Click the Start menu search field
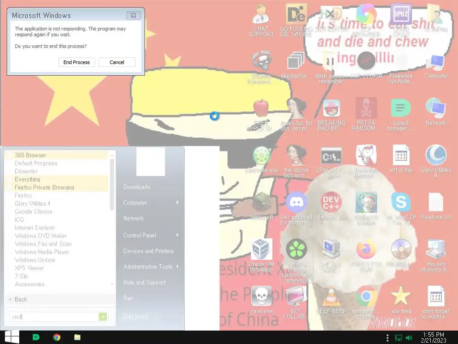Screen dimensions: 458x344 click(54, 317)
